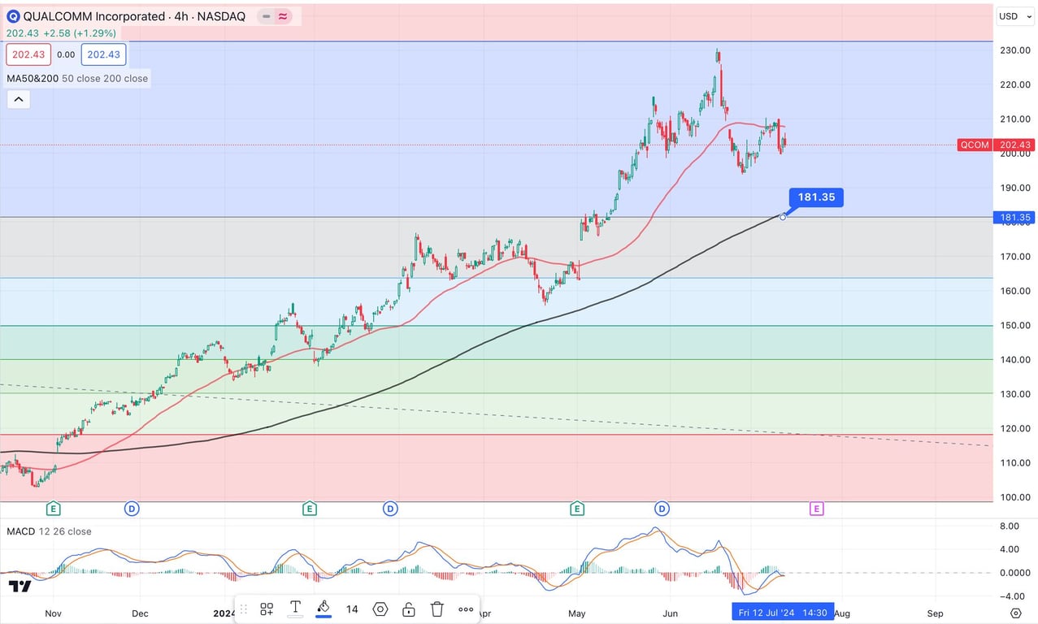Delete the drawing with trash icon
The height and width of the screenshot is (624, 1038).
[x=437, y=609]
